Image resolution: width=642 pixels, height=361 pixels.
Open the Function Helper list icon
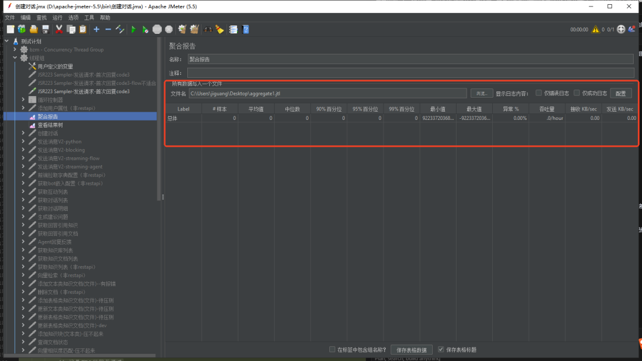point(234,29)
